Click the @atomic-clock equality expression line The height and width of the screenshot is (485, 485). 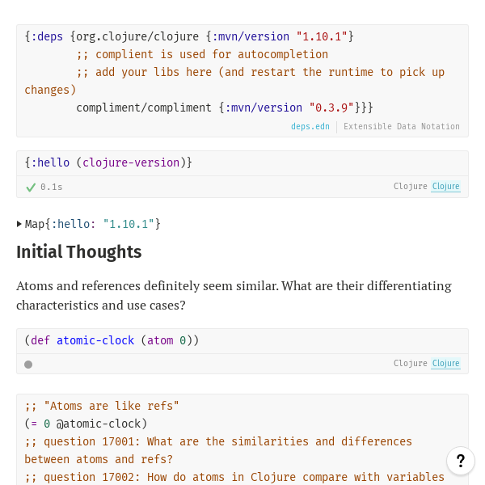click(x=86, y=424)
